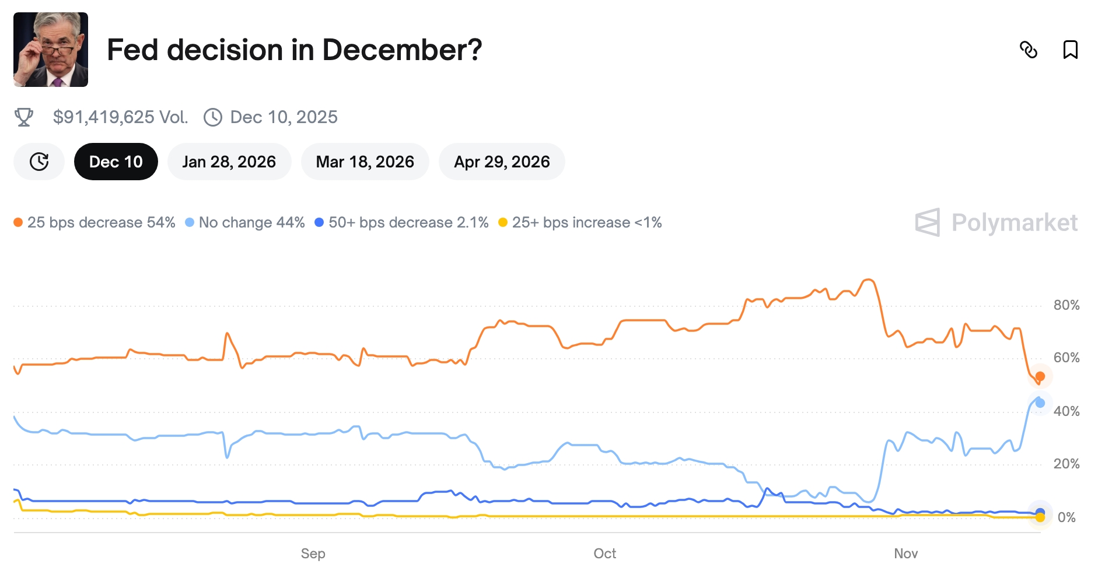Select the Jan 28, 2026 tab
Viewport: 1105px width, 574px height.
pos(229,162)
